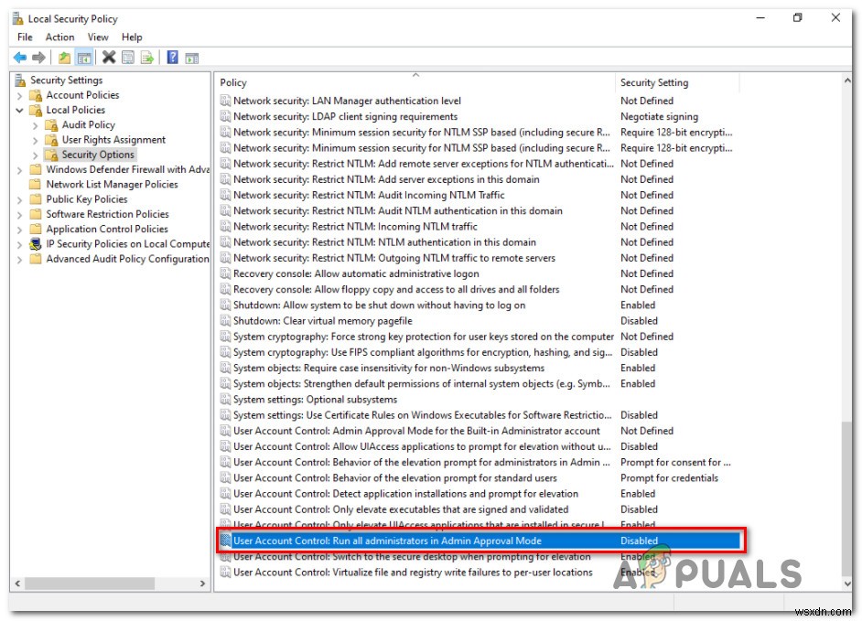Toggle the Show/Hide Console Tree icon
862x621 pixels.
84,57
